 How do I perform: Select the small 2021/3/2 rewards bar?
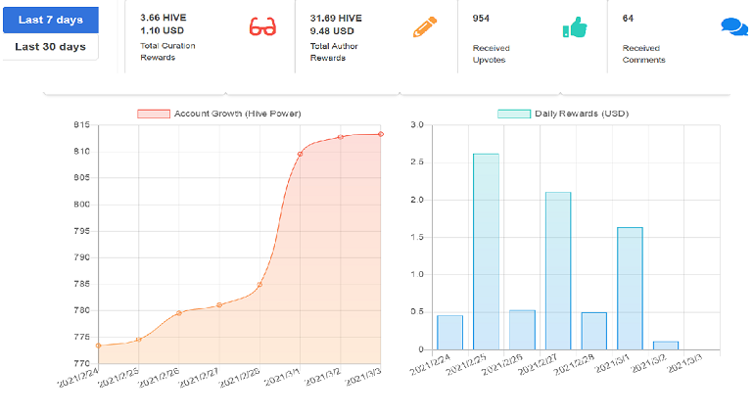[x=666, y=346]
